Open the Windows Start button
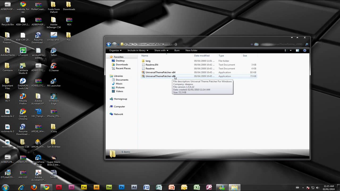 click(5, 187)
